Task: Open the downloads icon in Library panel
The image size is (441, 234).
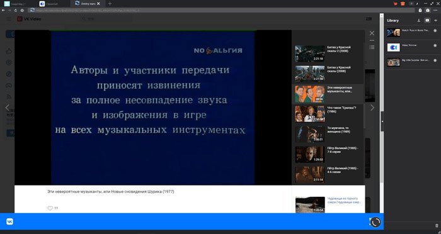Action: [x=418, y=20]
